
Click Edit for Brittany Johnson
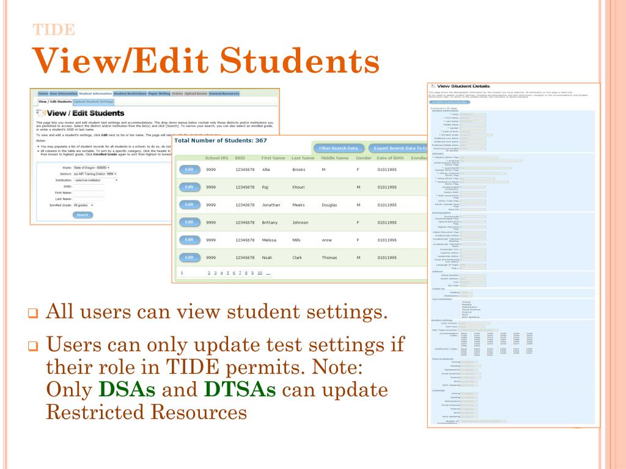[190, 222]
